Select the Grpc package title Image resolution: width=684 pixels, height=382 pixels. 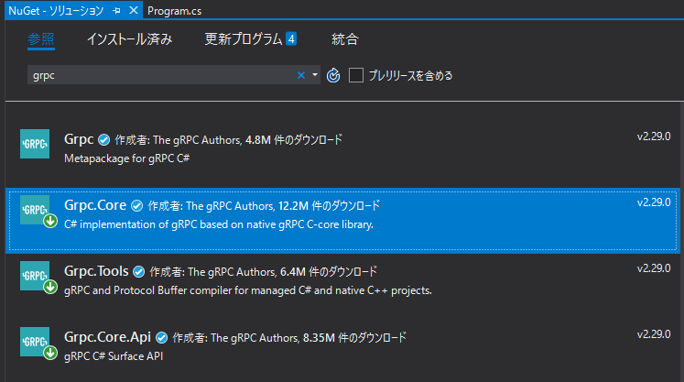tap(79, 139)
